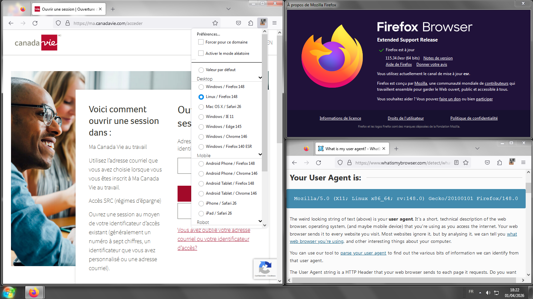Select Windows / Firefox 148 user agent
Viewport: 533px width, 299px height.
201,87
